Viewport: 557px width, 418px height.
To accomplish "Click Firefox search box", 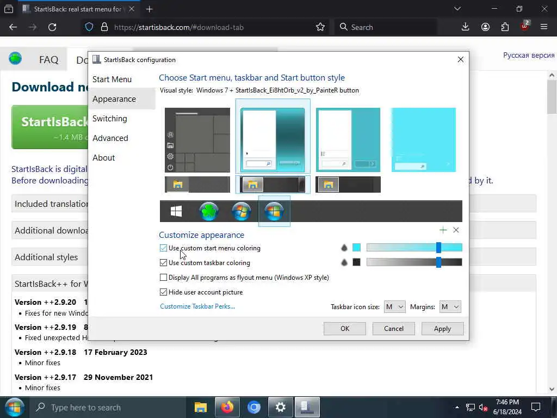I will (x=386, y=27).
